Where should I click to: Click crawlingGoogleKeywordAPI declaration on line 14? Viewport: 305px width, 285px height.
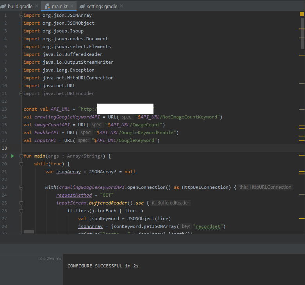pos(67,117)
